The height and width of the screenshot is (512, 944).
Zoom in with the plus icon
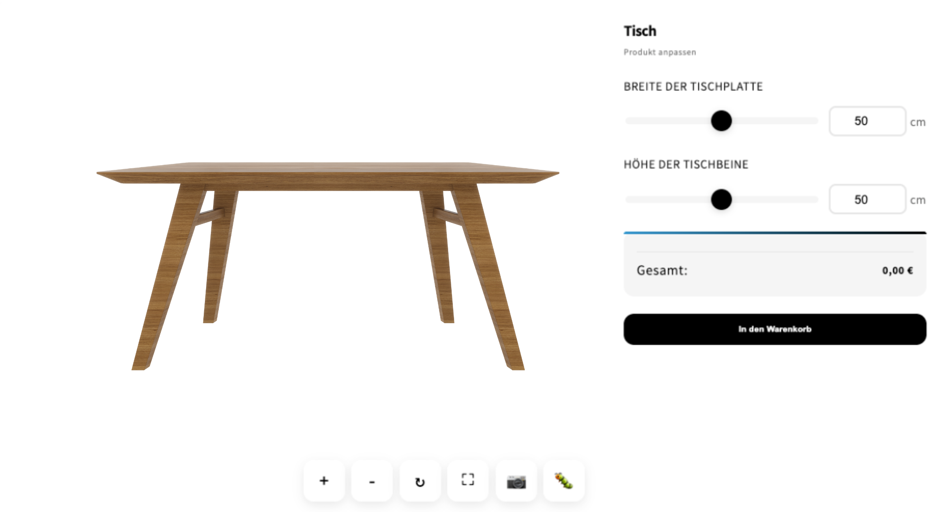(324, 480)
